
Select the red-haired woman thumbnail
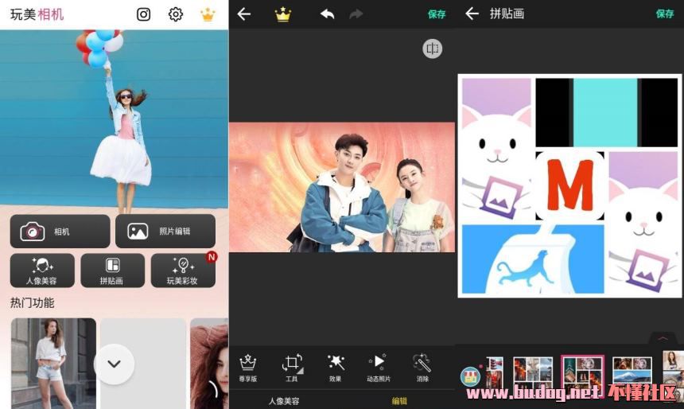pyautogui.click(x=209, y=363)
